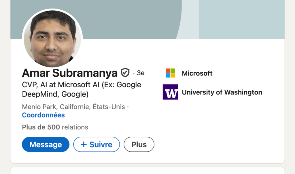Follow Amar via the Suivre button
The height and width of the screenshot is (174, 295).
point(97,144)
